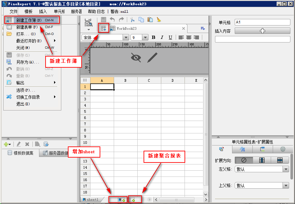Expand the 切换工作目录 submenu
The width and height of the screenshot is (295, 204).
31,97
